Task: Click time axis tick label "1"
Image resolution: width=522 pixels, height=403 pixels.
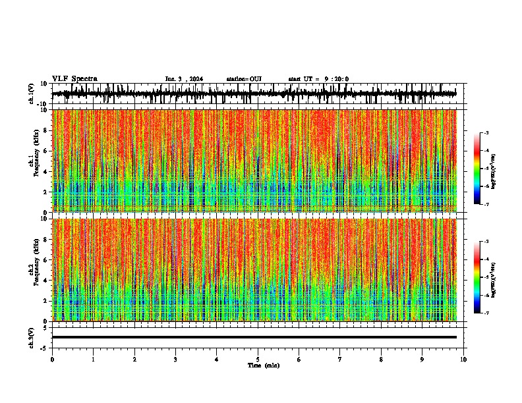Action: tap(93, 360)
